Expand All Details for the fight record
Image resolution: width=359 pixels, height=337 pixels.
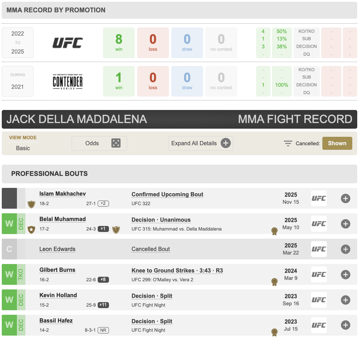(200, 143)
